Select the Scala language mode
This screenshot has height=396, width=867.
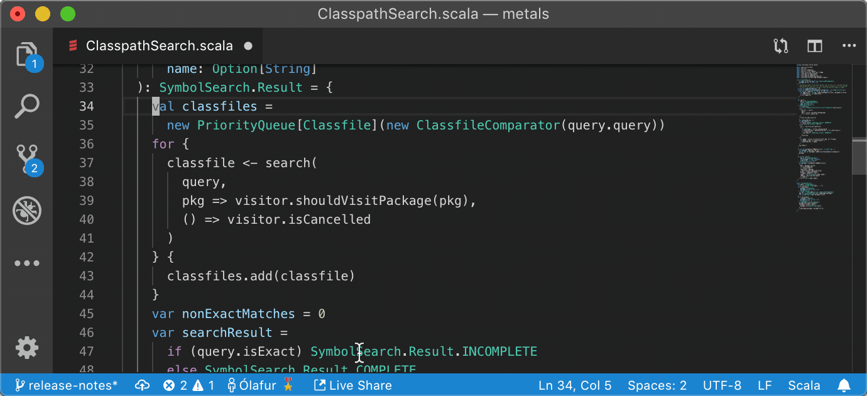coord(804,385)
